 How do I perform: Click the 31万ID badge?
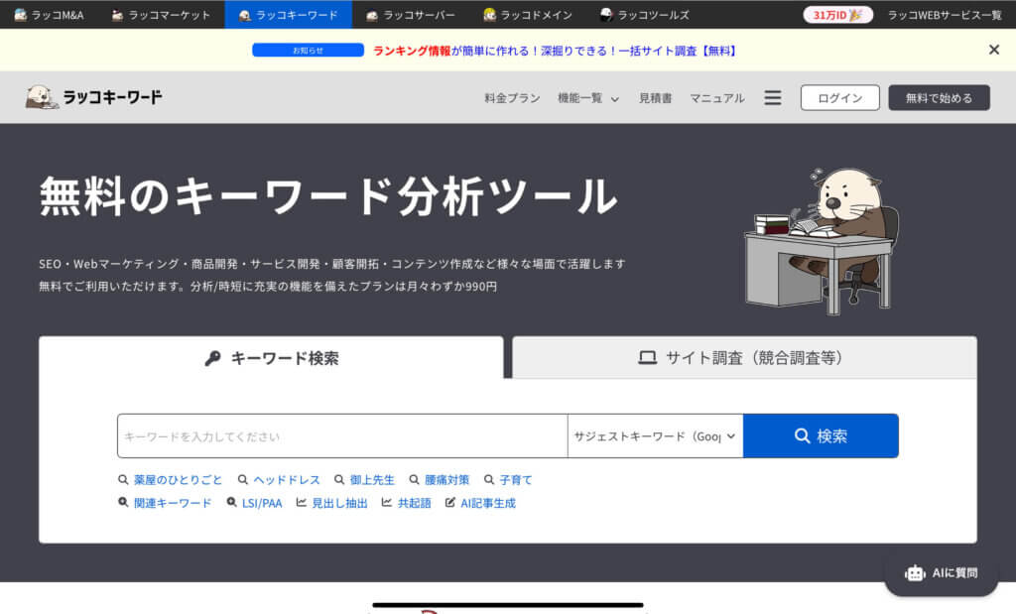click(837, 14)
